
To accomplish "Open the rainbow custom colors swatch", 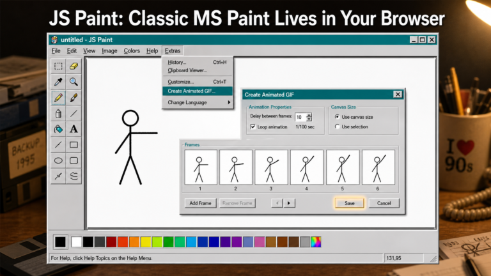I will pos(316,242).
